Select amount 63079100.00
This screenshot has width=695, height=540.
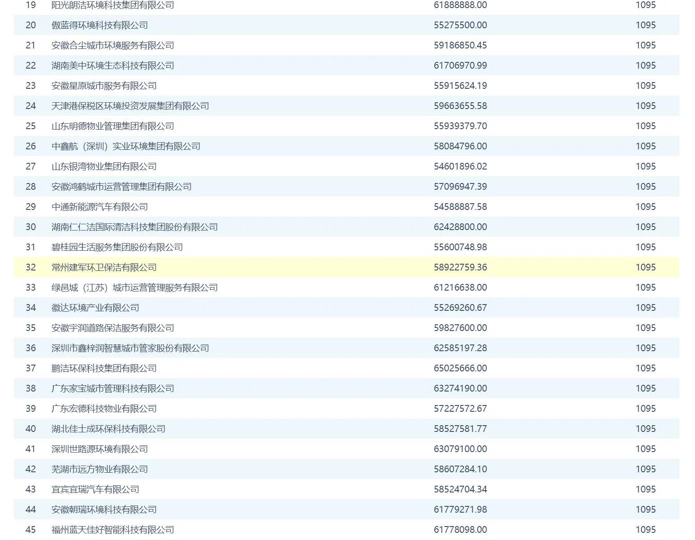tap(460, 449)
